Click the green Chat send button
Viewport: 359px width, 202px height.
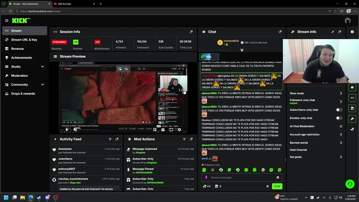coord(277,186)
